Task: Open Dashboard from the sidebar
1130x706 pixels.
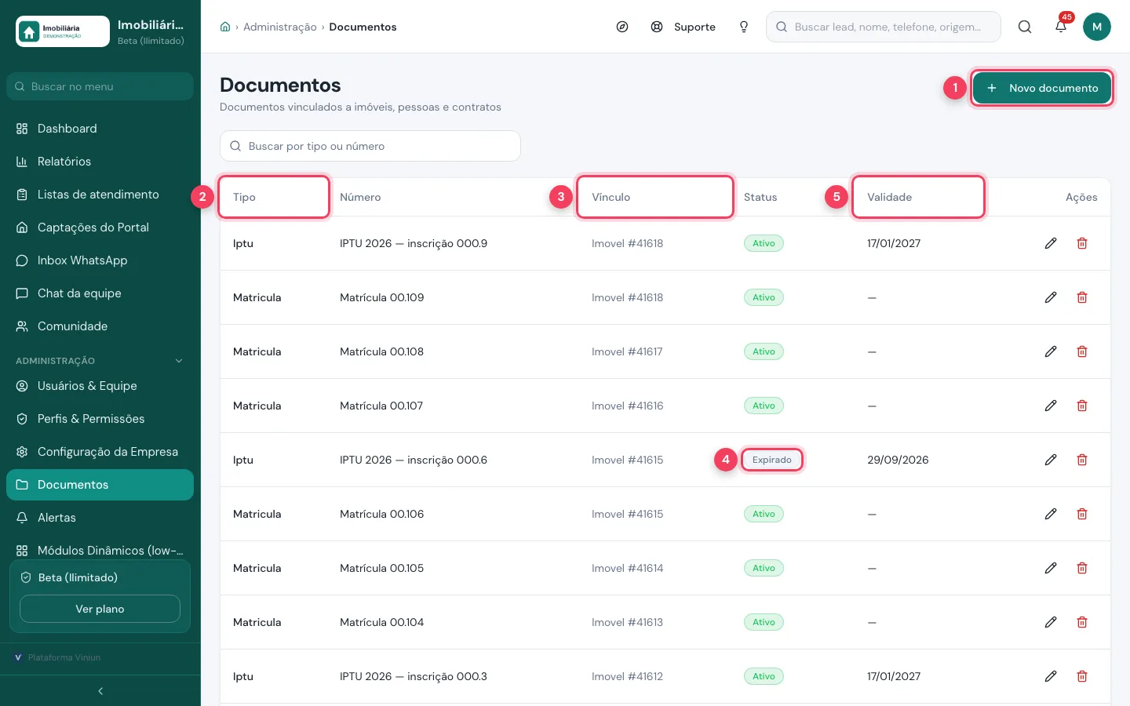Action: (100, 129)
